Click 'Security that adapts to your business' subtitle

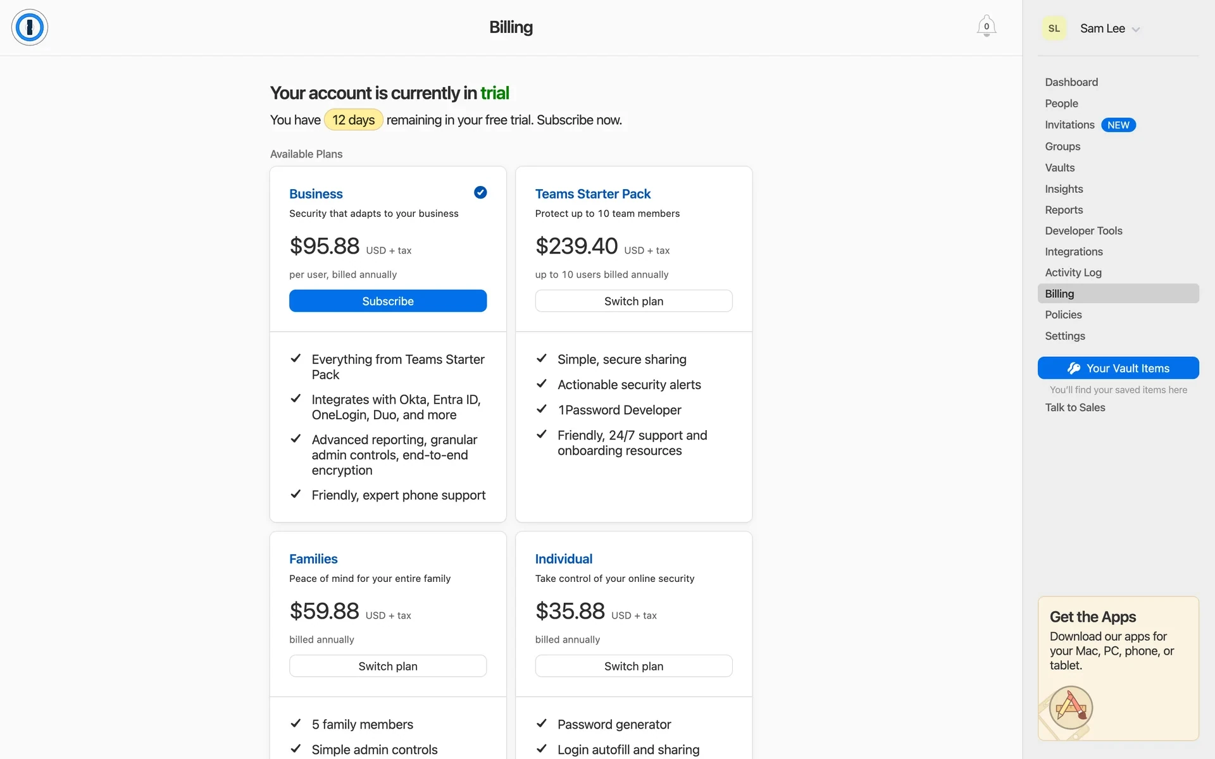tap(374, 214)
